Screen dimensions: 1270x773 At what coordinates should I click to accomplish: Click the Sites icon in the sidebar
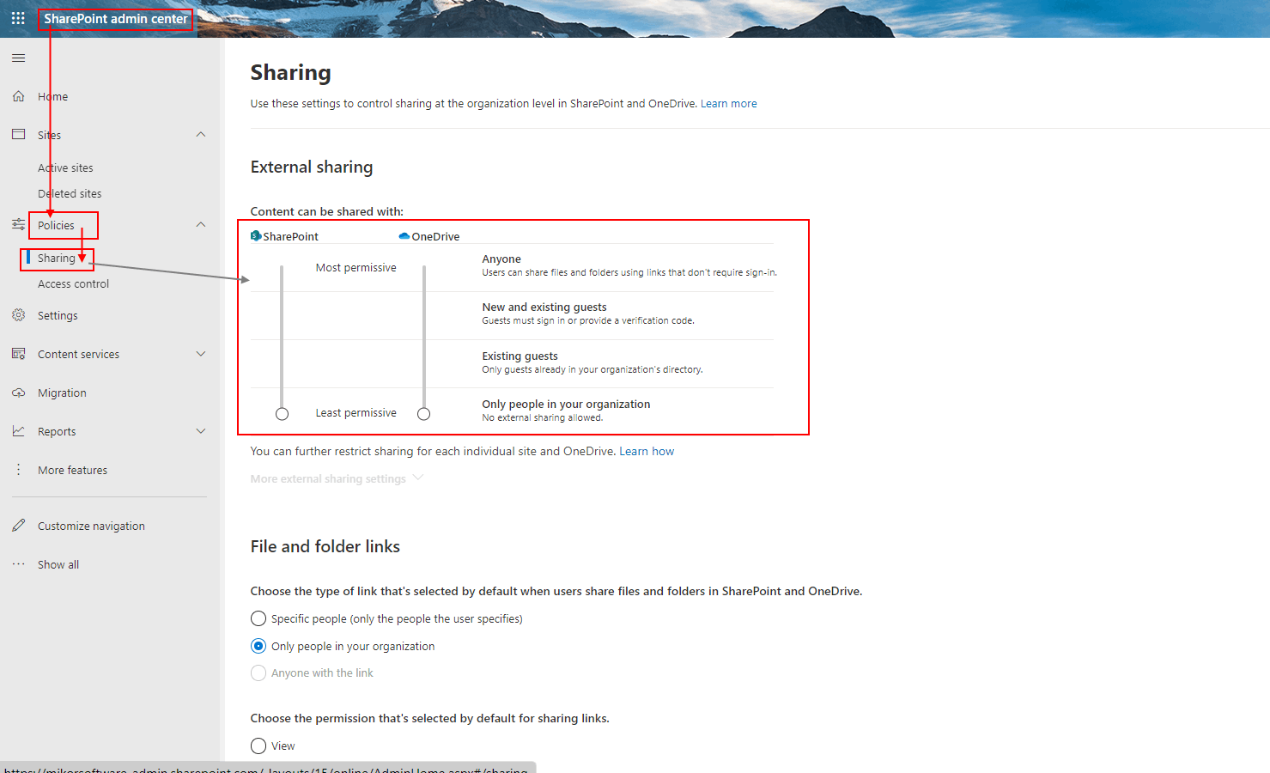coord(18,135)
